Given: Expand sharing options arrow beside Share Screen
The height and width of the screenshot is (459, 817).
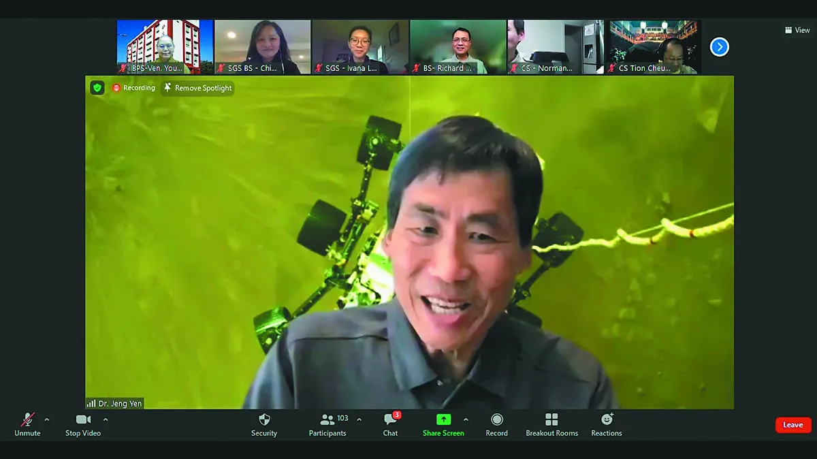Looking at the screenshot, I should coord(466,420).
